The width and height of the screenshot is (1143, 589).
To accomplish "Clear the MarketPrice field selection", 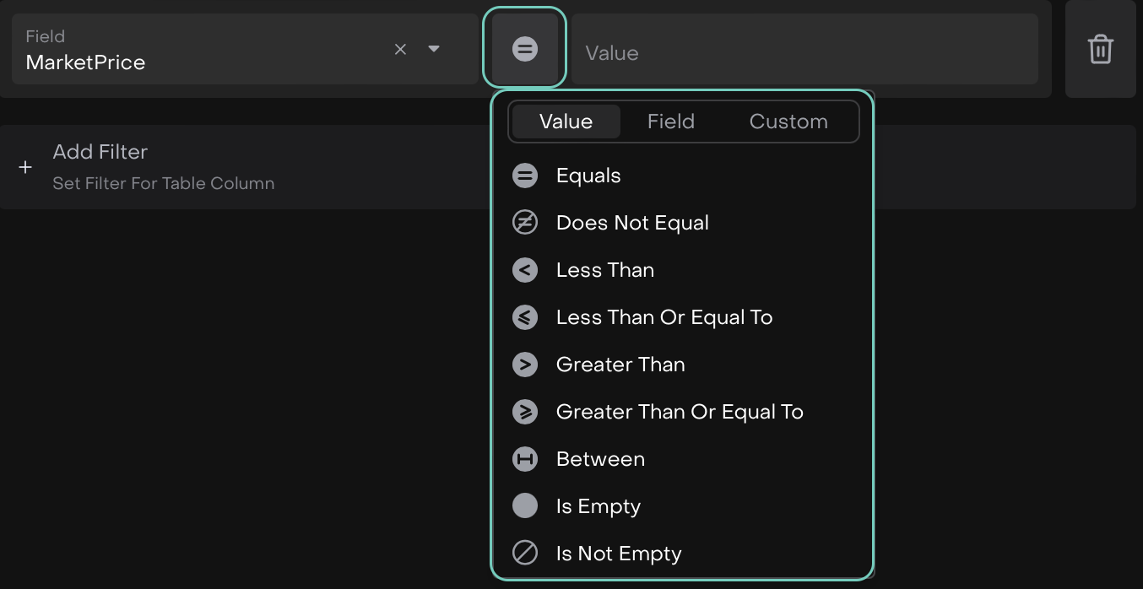I will (x=400, y=49).
